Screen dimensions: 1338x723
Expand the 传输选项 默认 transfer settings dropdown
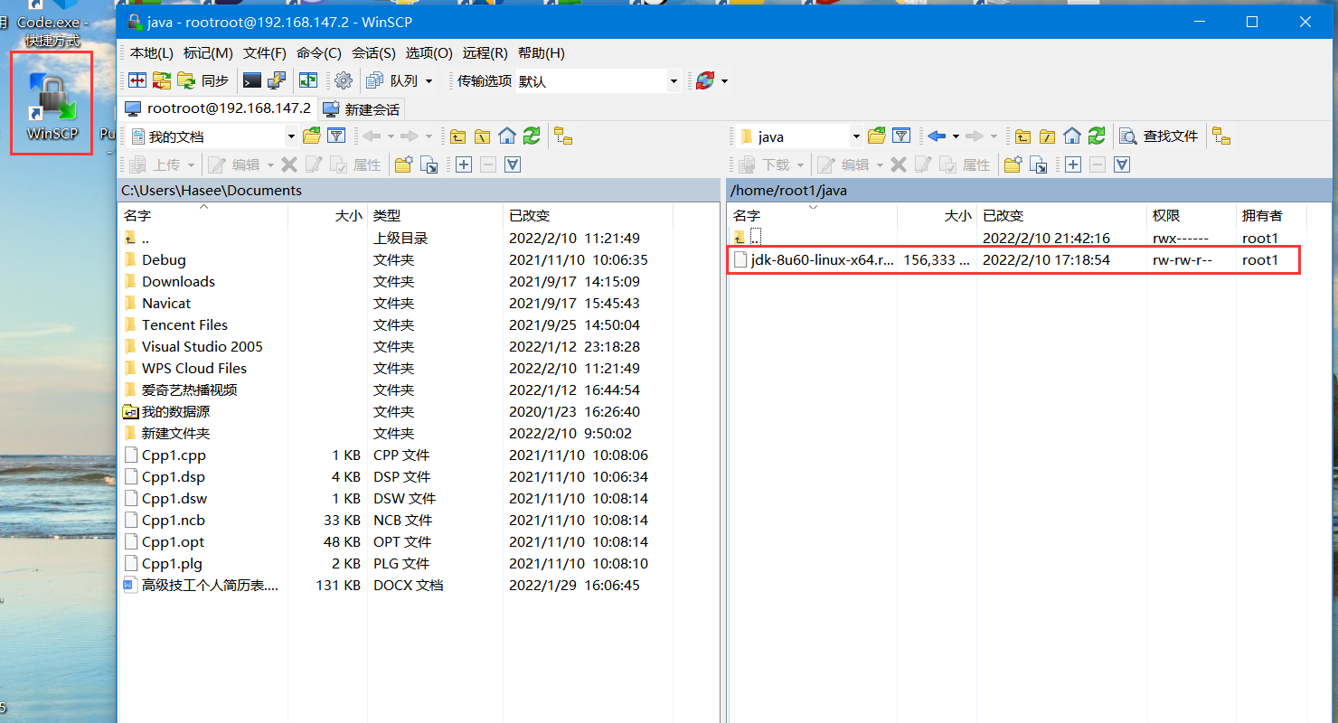[x=674, y=80]
